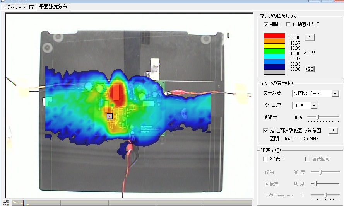This screenshot has height=206, width=344.
Task: Switch to the エミッション測定 tab
Action: click(19, 7)
